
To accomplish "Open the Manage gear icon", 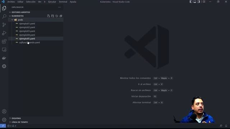I will (x=4, y=120).
